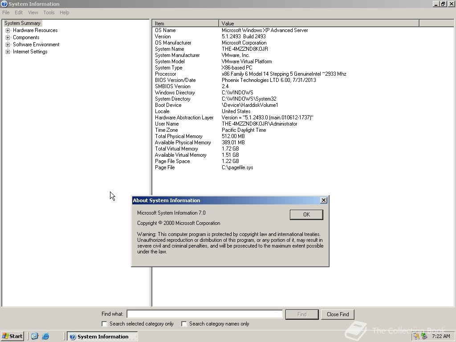Select System Summary tree item

[x=22, y=23]
